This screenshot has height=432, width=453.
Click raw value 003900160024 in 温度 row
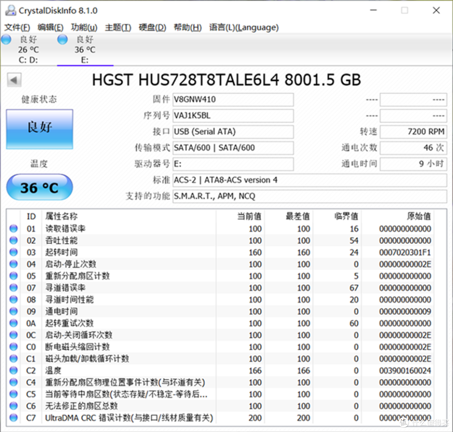point(405,370)
